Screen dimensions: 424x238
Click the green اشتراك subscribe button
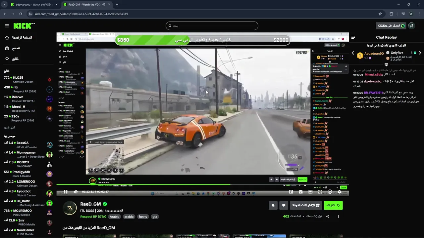pyautogui.click(x=333, y=205)
